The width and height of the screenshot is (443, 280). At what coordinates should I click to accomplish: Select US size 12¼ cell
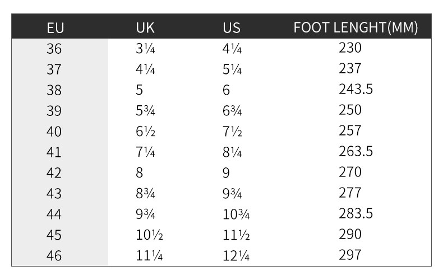click(x=236, y=256)
